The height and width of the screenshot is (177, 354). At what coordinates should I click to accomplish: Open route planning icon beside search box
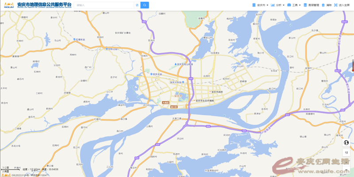137,5
